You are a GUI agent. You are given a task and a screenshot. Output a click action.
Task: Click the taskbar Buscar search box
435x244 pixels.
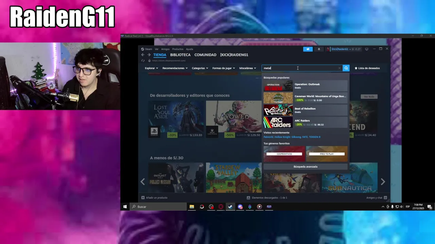[x=158, y=207]
